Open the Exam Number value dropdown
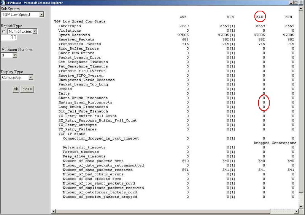 coord(15,55)
